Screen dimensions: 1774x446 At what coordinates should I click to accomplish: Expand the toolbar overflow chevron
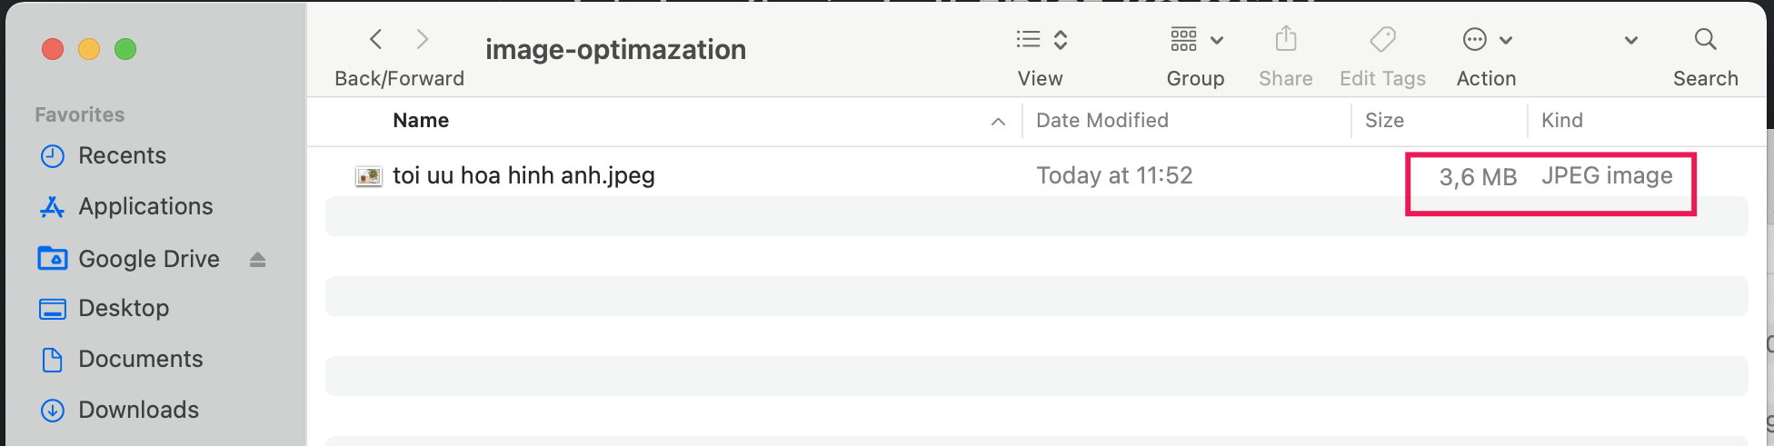1631,40
